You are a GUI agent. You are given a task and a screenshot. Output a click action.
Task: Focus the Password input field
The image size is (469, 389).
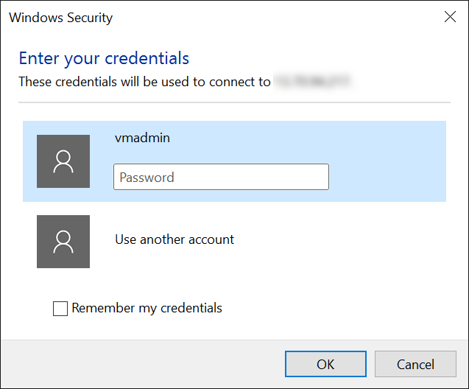[x=221, y=177]
